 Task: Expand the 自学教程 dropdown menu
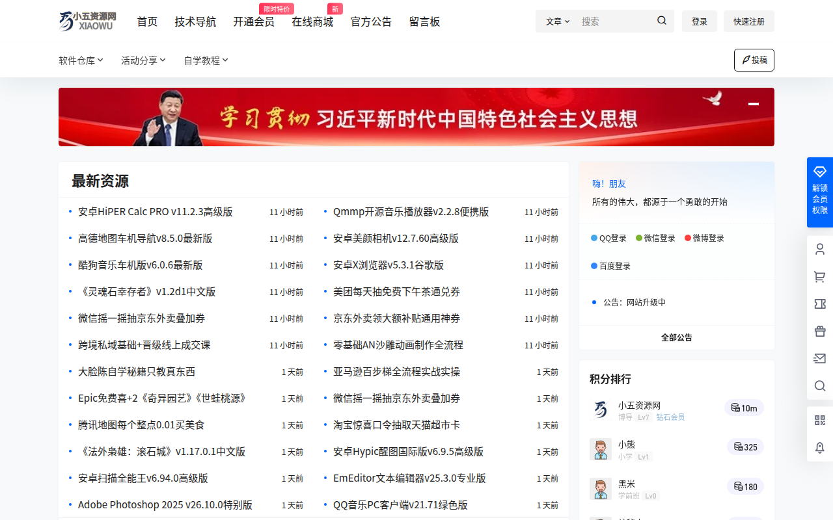(x=206, y=60)
